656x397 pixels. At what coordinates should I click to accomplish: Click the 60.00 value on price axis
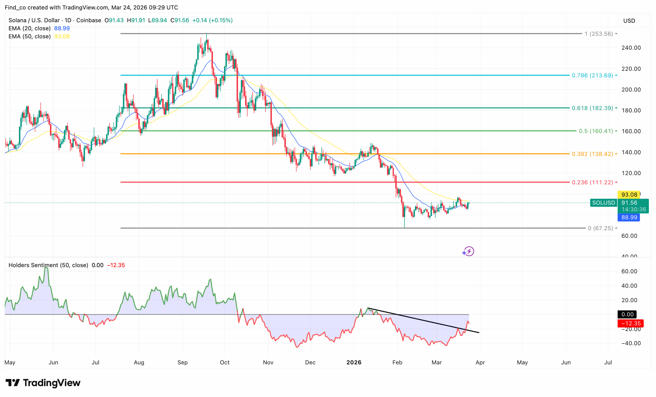point(629,236)
